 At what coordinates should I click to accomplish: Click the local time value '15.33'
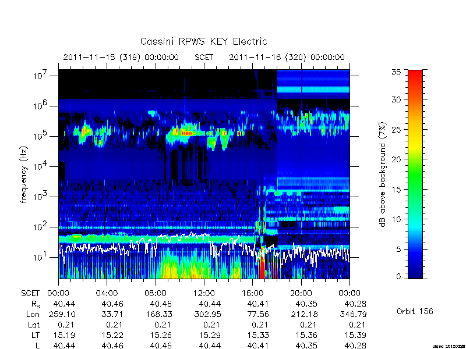[258, 335]
